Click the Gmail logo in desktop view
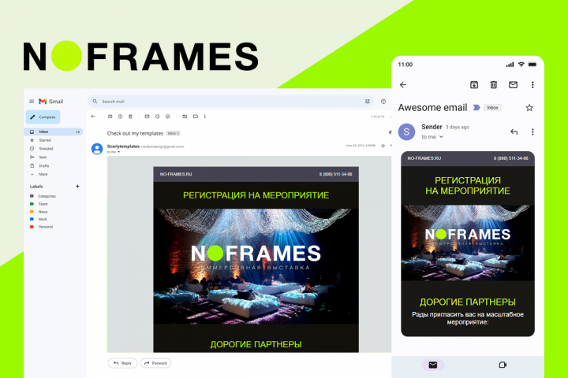This screenshot has width=568, height=378. tap(51, 102)
